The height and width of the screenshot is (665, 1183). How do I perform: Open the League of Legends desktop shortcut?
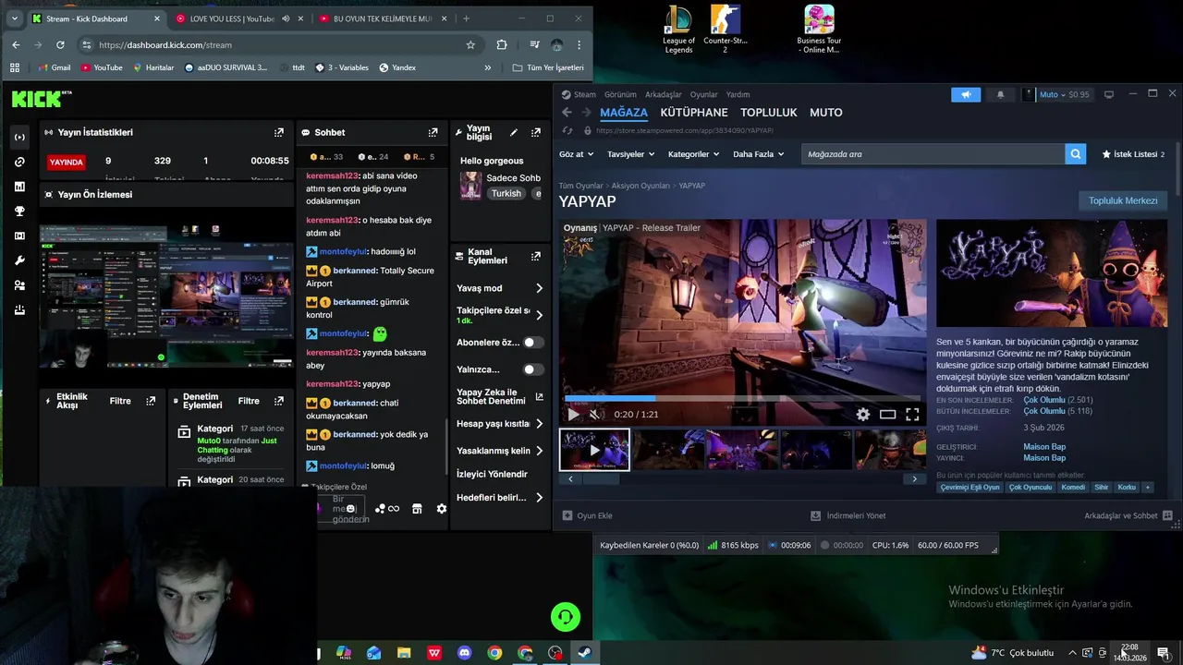pyautogui.click(x=678, y=30)
